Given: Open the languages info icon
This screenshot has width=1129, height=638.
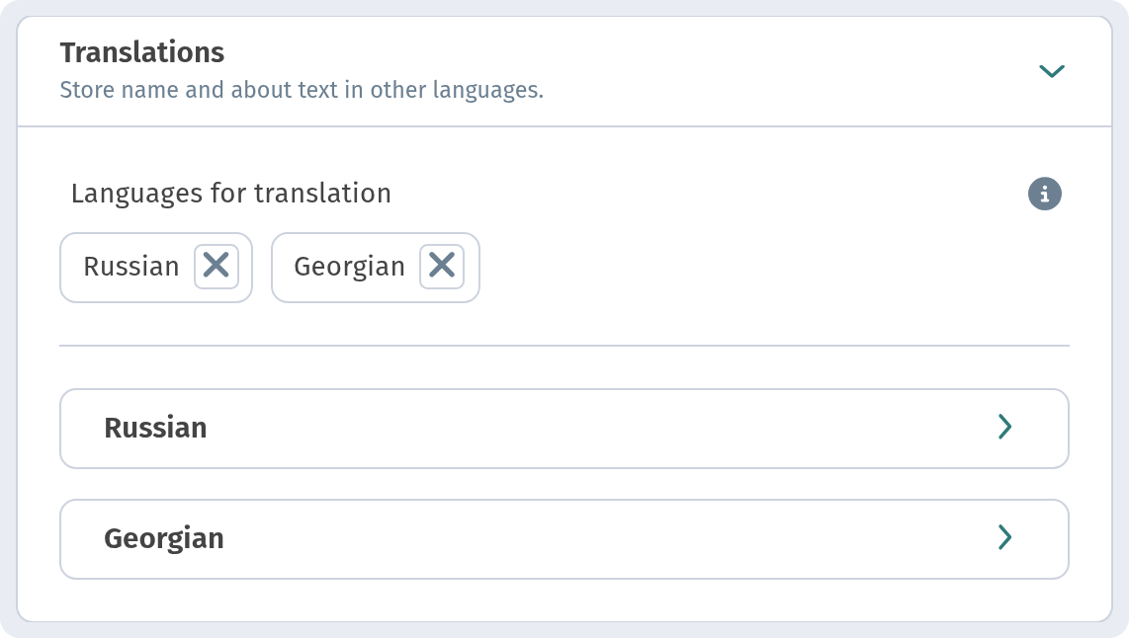Looking at the screenshot, I should 1044,194.
